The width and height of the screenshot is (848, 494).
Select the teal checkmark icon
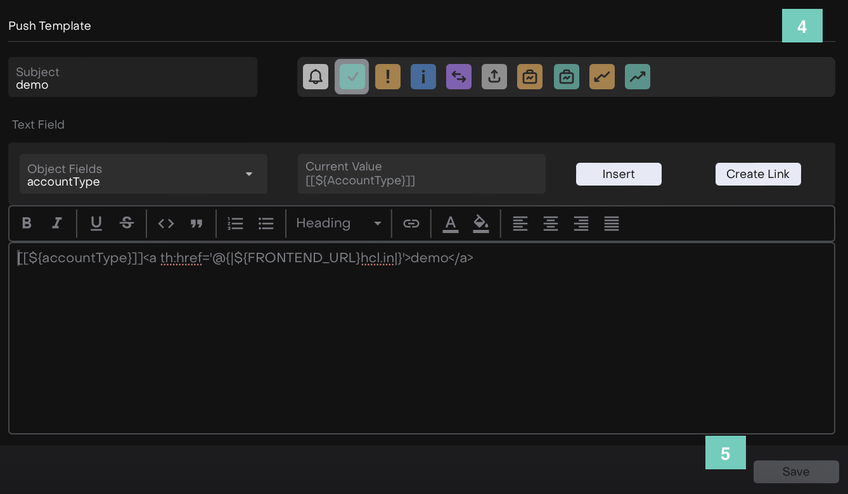coord(352,77)
